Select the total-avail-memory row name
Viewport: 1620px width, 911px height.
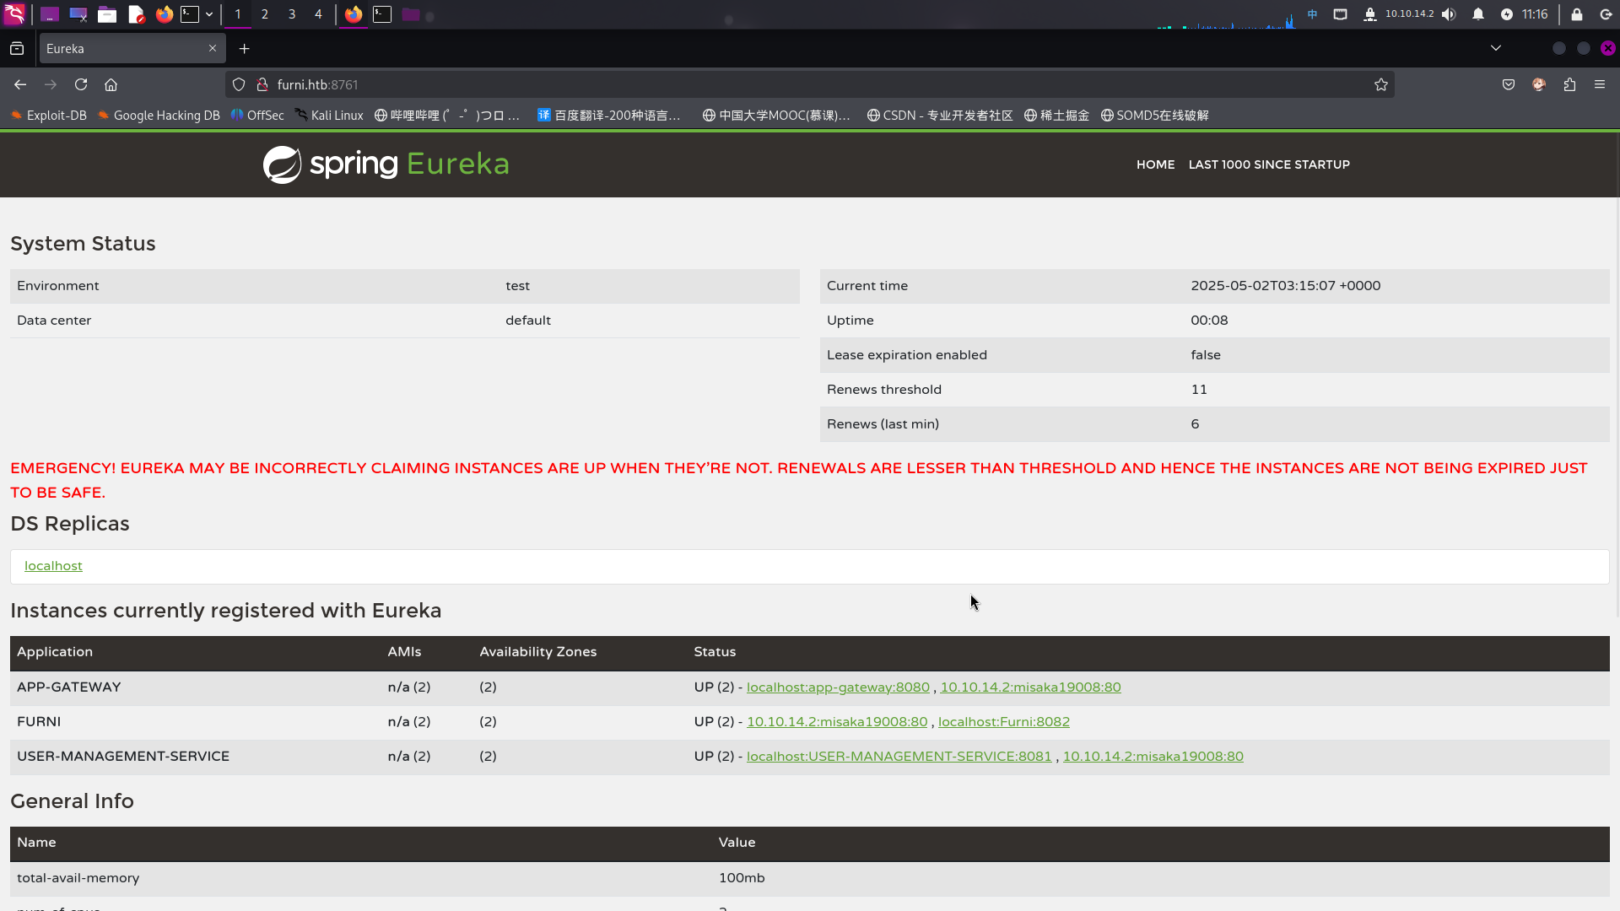click(78, 878)
